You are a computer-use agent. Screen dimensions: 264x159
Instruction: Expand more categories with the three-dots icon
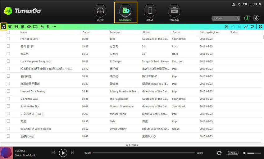[54, 27]
